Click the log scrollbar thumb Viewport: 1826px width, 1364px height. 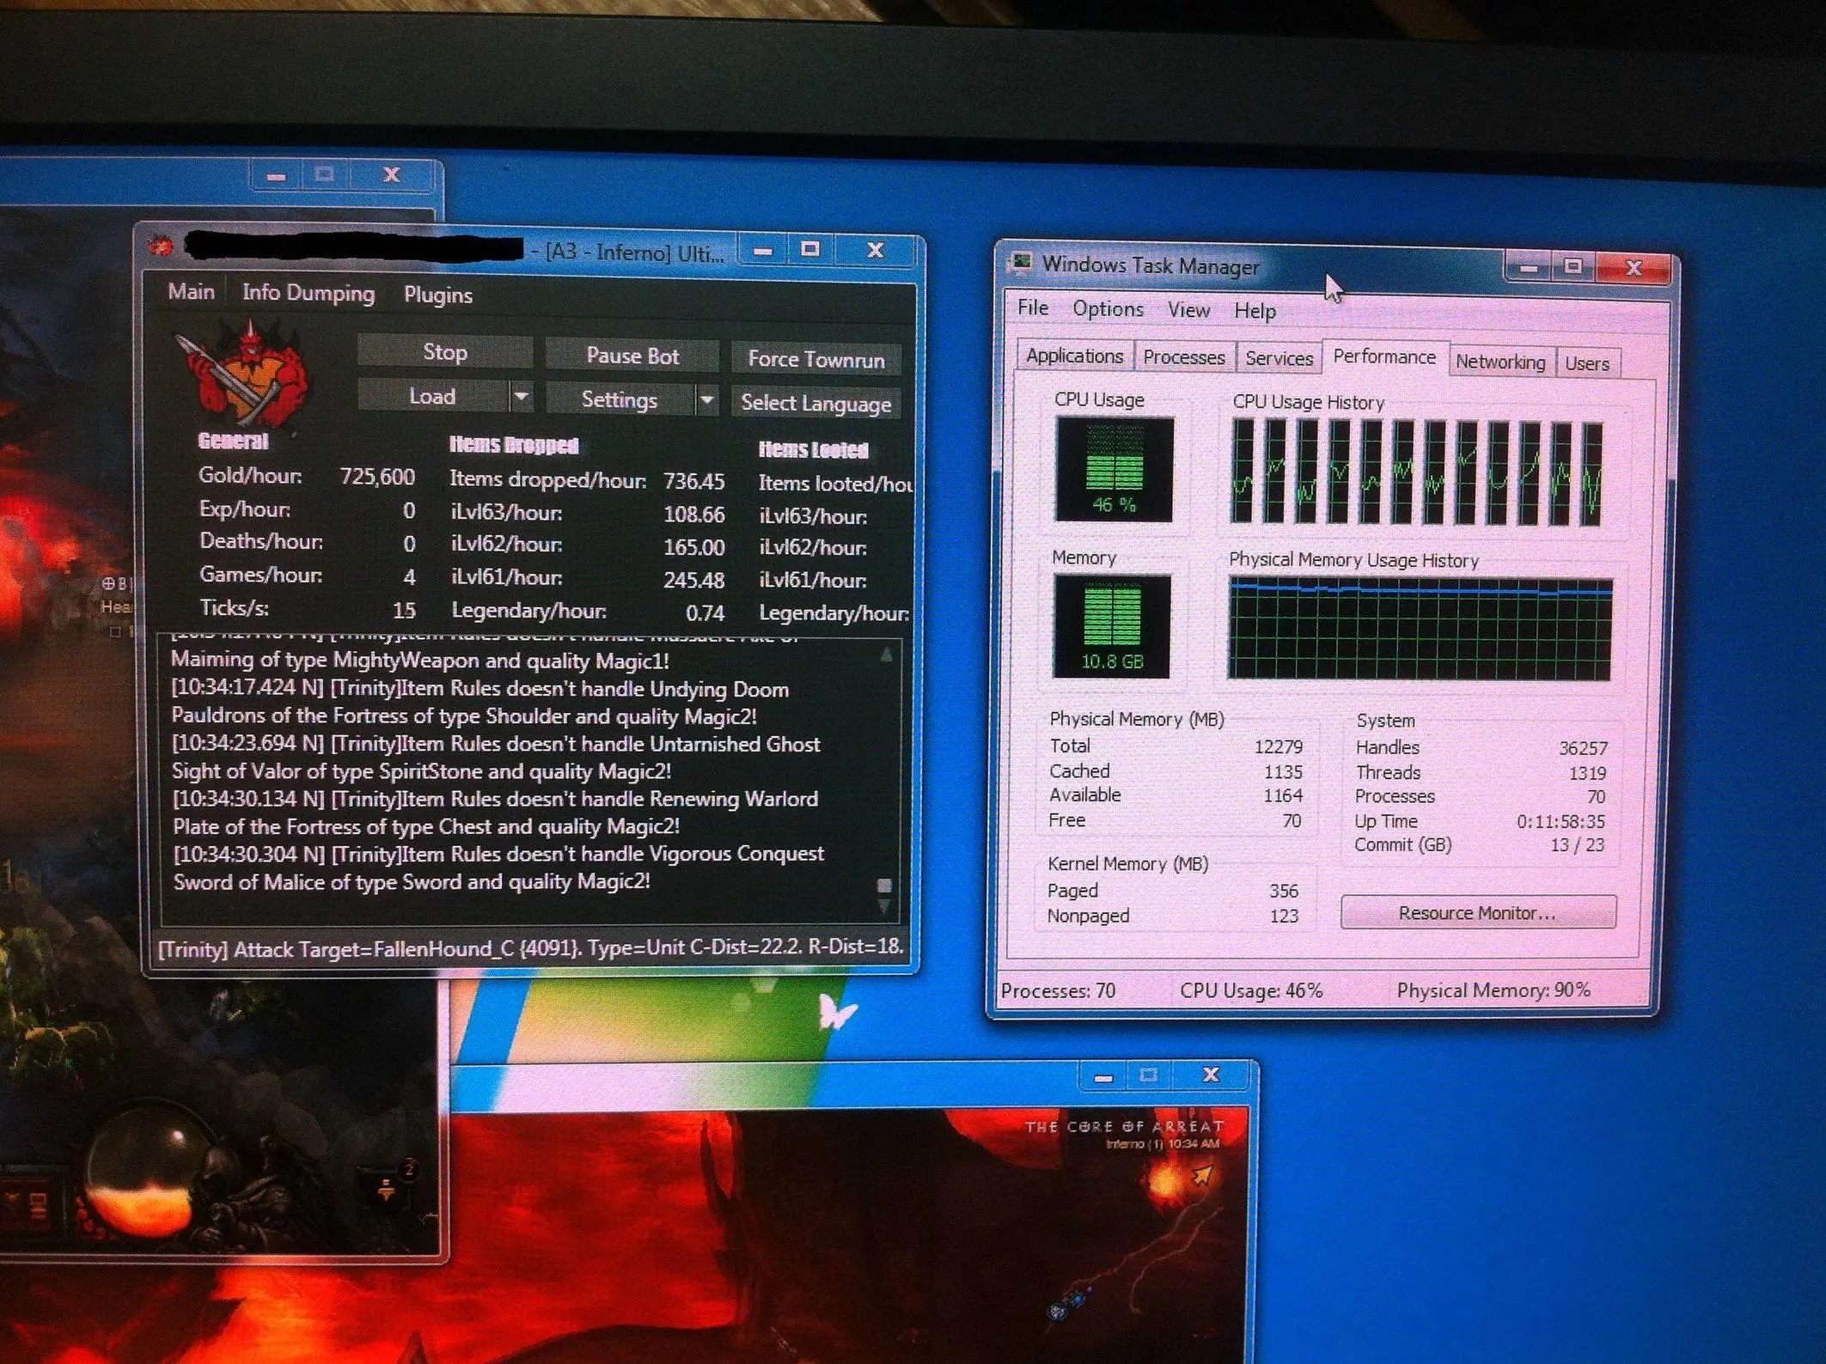[883, 885]
